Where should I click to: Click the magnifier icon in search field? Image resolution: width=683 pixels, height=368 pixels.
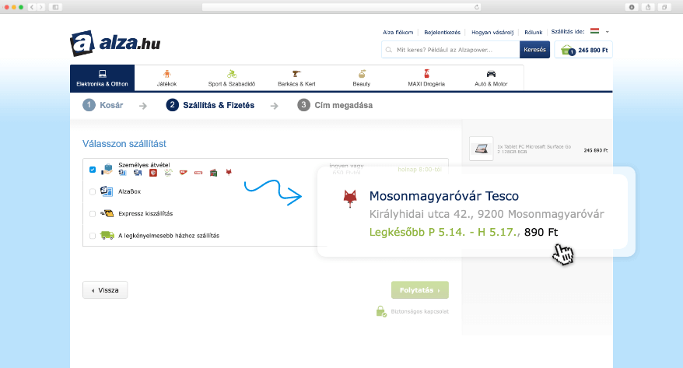[389, 50]
